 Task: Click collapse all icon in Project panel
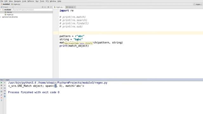pos(45,7)
